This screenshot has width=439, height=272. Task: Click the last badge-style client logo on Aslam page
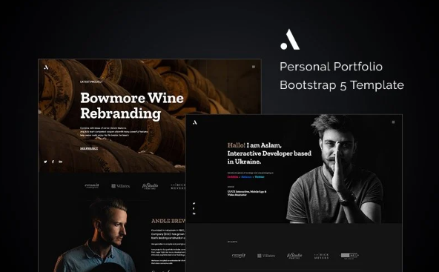(x=349, y=256)
